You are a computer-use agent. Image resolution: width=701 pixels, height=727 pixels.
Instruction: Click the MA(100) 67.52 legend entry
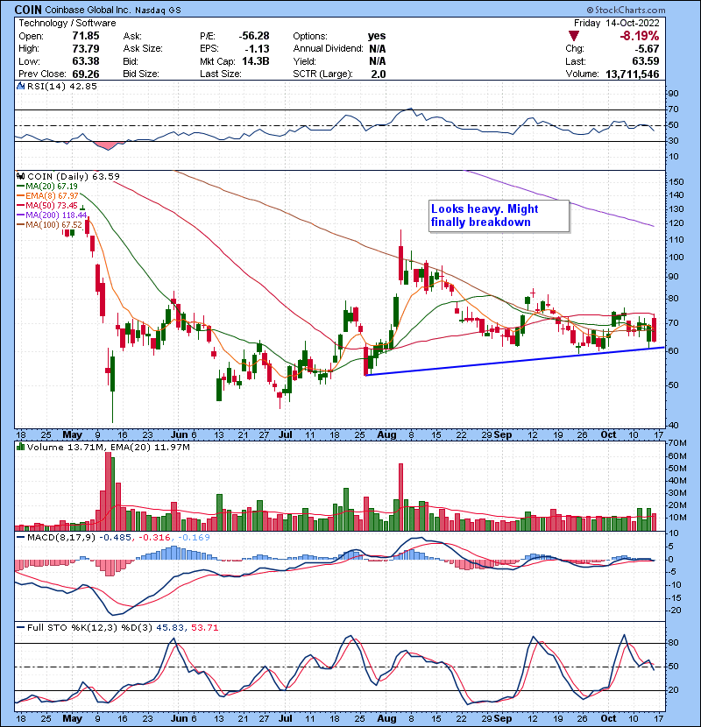pyautogui.click(x=53, y=225)
